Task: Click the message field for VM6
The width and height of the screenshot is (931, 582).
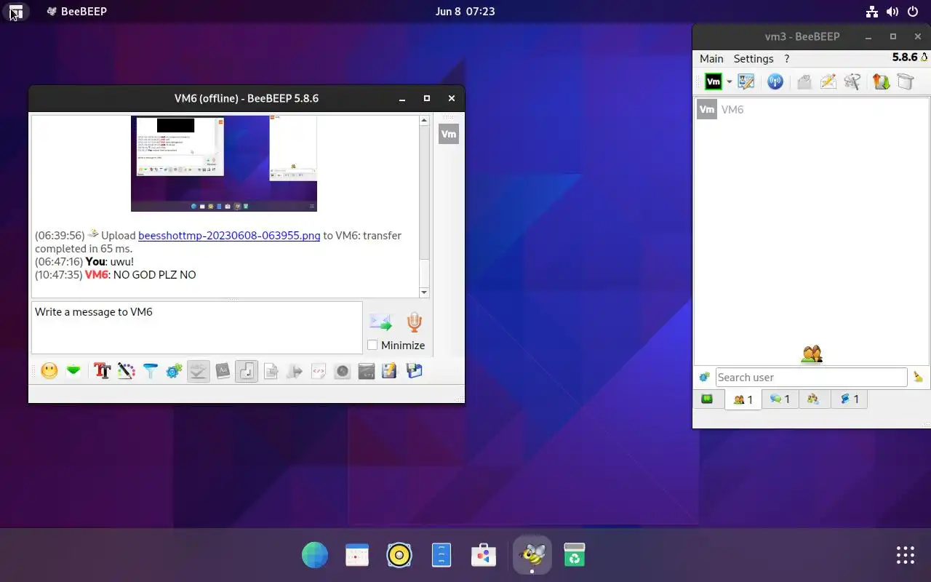Action: pos(196,327)
